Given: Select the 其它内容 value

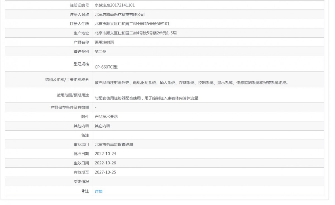Looking at the screenshot, I should click(x=102, y=126).
